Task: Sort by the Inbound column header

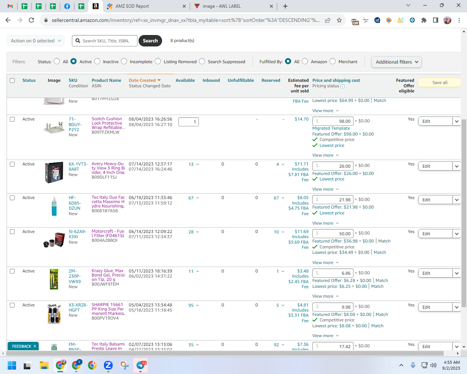Action: 211,80
